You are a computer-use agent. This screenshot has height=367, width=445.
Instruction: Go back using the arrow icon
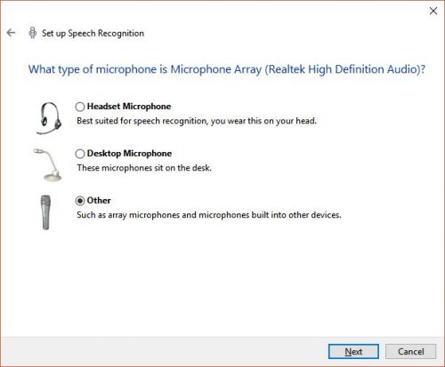coord(11,33)
